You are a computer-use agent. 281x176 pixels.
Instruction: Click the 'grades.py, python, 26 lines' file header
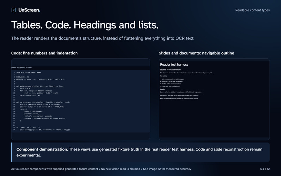click(x=22, y=68)
